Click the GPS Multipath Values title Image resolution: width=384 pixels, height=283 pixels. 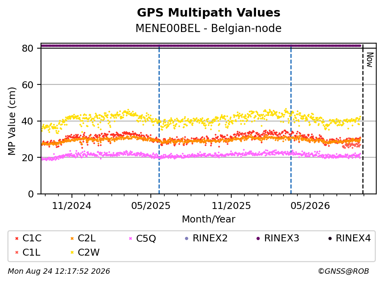point(208,13)
